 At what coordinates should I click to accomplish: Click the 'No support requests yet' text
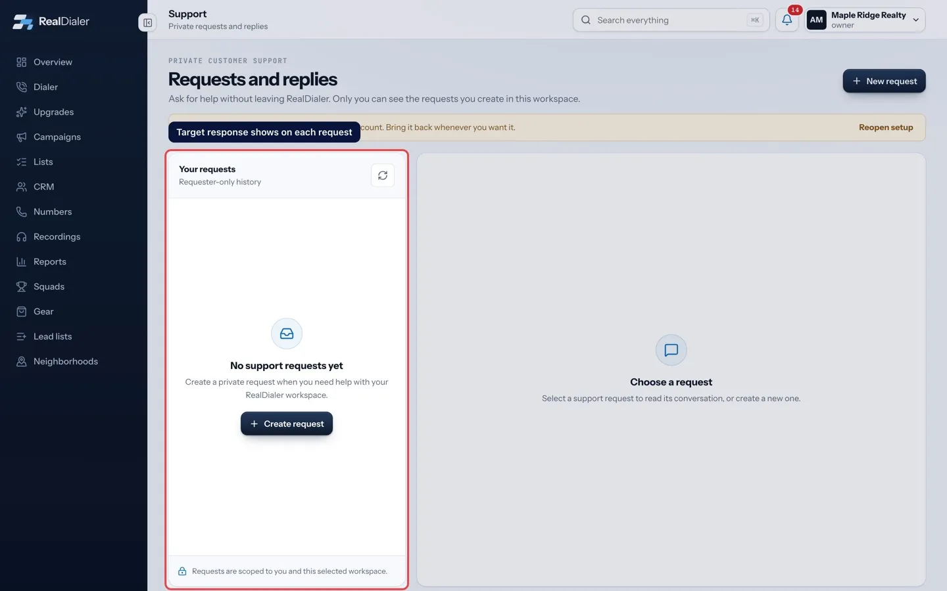pos(287,366)
